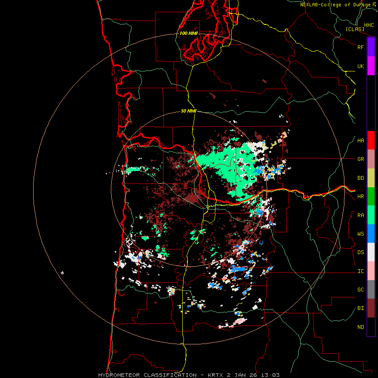The image size is (378, 378).
Task: Click the brown BI legend swatch
Action: pos(371,308)
